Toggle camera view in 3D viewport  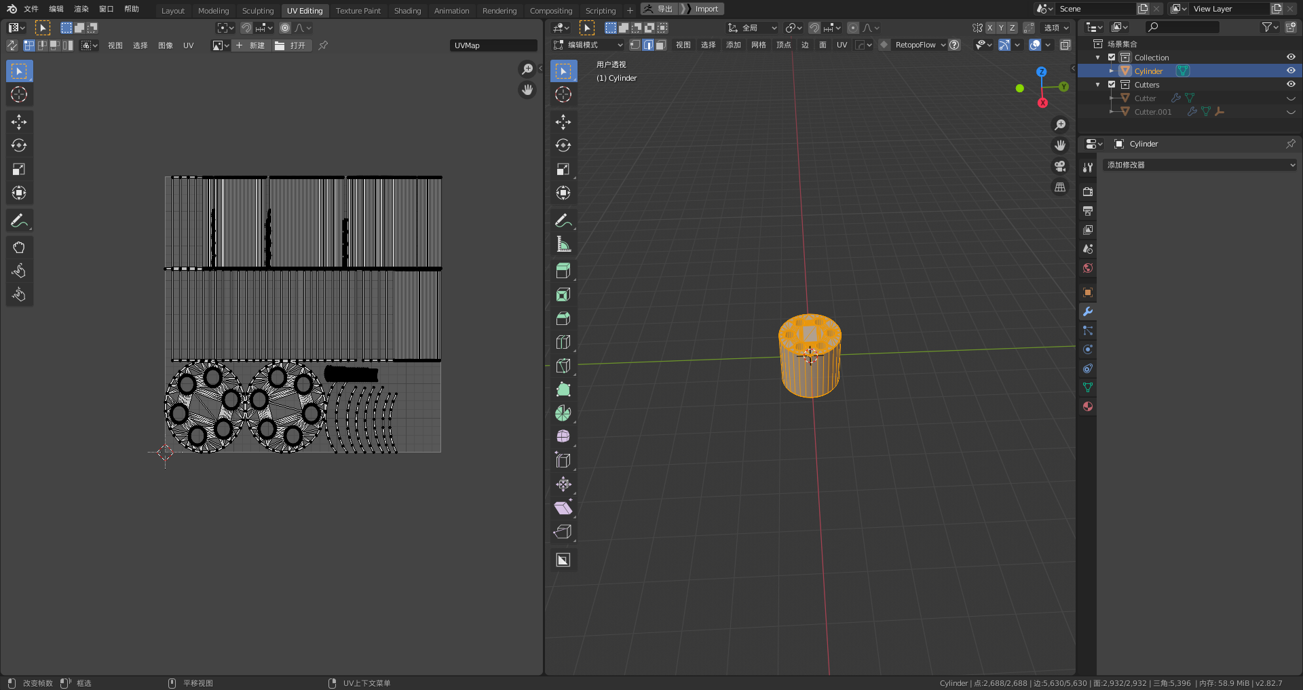click(x=1060, y=166)
